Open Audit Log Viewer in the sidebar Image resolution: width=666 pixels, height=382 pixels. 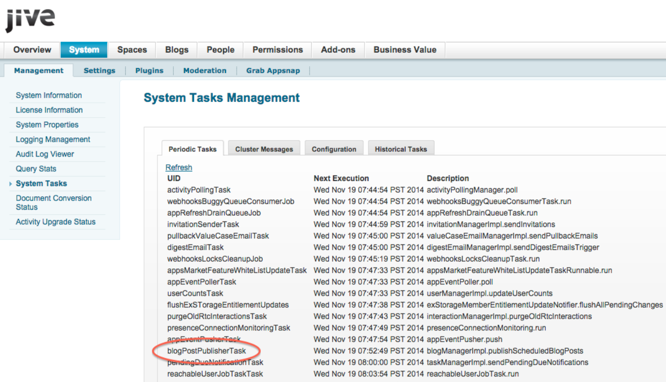pyautogui.click(x=45, y=154)
